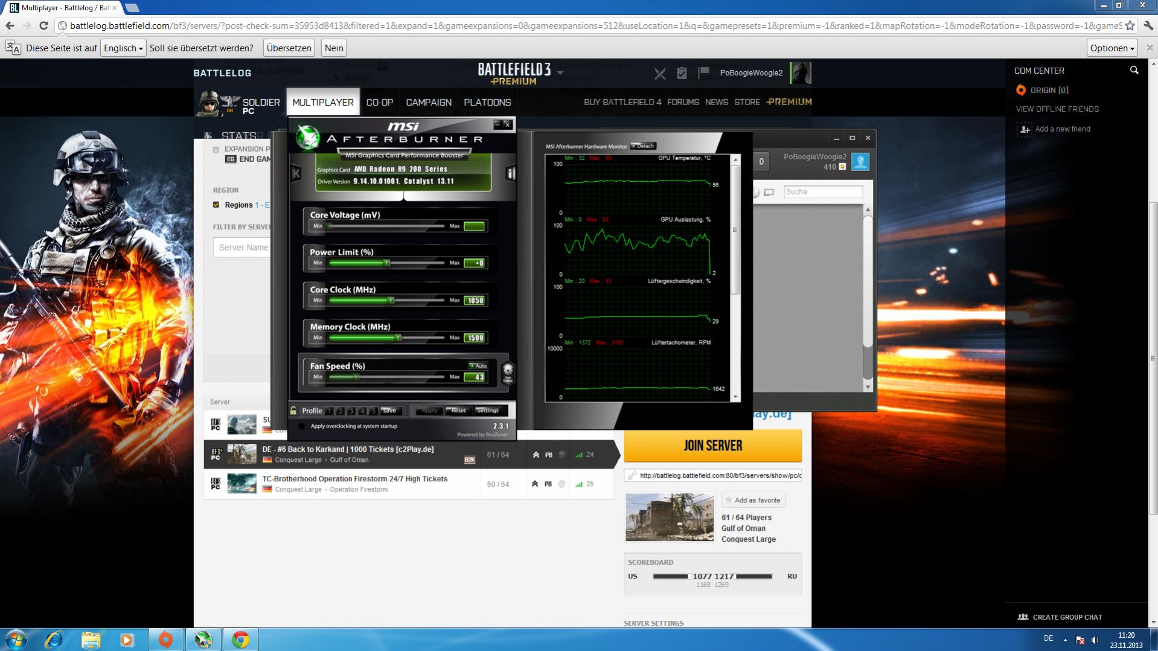The image size is (1158, 651).
Task: Open the Forums link
Action: click(x=683, y=102)
